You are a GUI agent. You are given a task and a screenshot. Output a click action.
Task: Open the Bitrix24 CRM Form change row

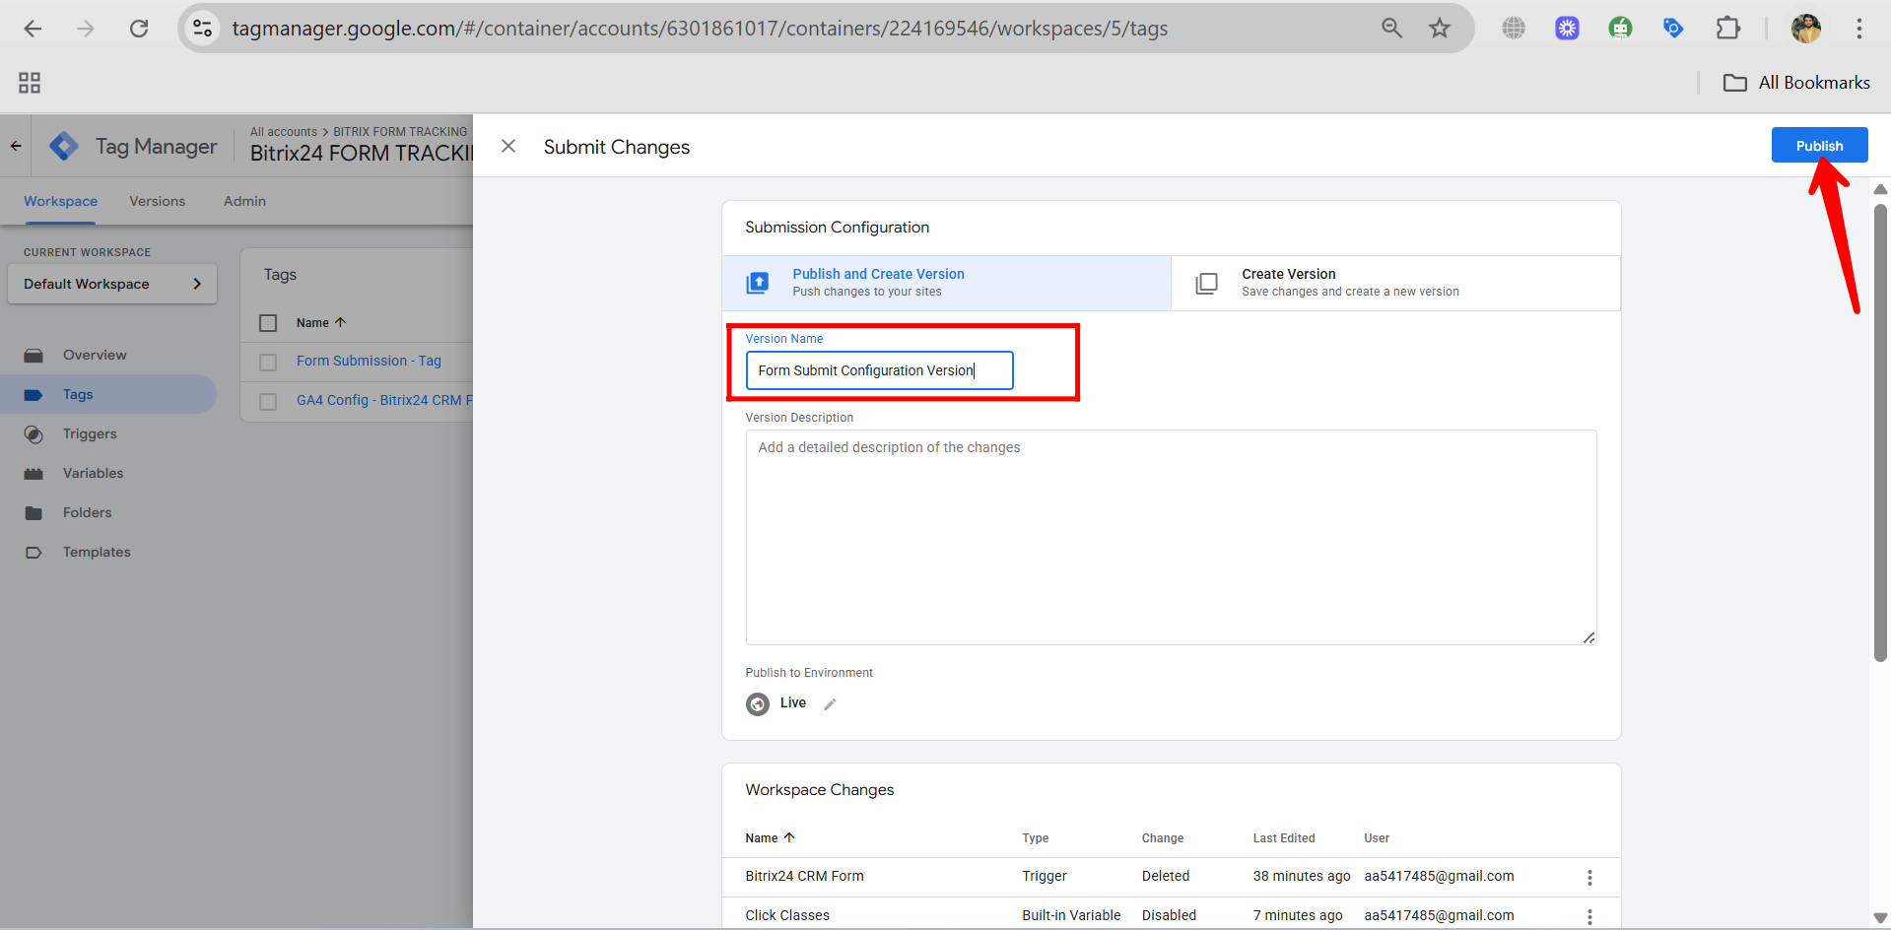point(1171,877)
